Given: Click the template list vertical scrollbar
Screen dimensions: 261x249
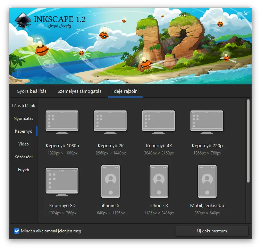Looking at the screenshot, I should [248, 141].
